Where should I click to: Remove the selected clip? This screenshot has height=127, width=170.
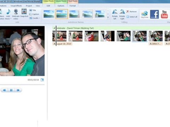[x=131, y=12]
